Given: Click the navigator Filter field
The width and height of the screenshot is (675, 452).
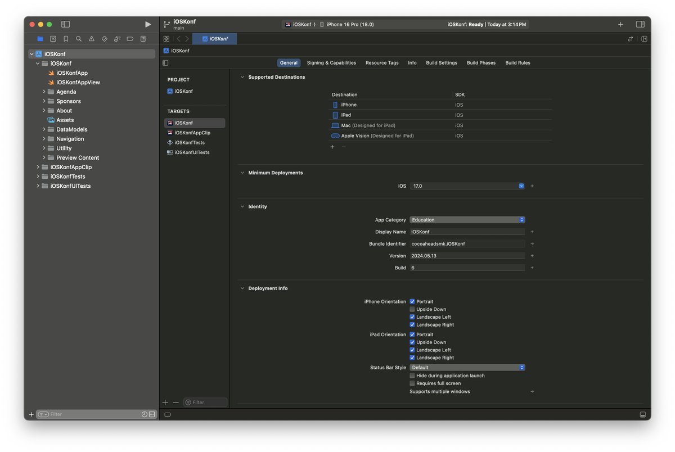Looking at the screenshot, I should 96,414.
